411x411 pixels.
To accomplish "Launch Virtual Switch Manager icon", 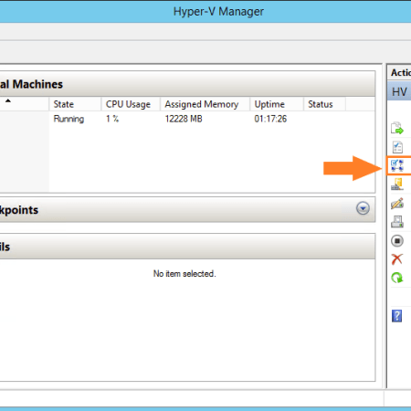I will (397, 165).
